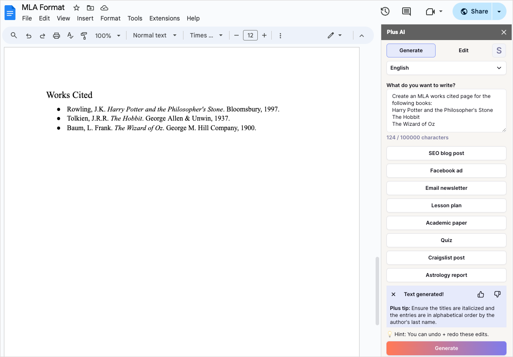
Task: Expand the video call options arrow
Action: [x=441, y=11]
